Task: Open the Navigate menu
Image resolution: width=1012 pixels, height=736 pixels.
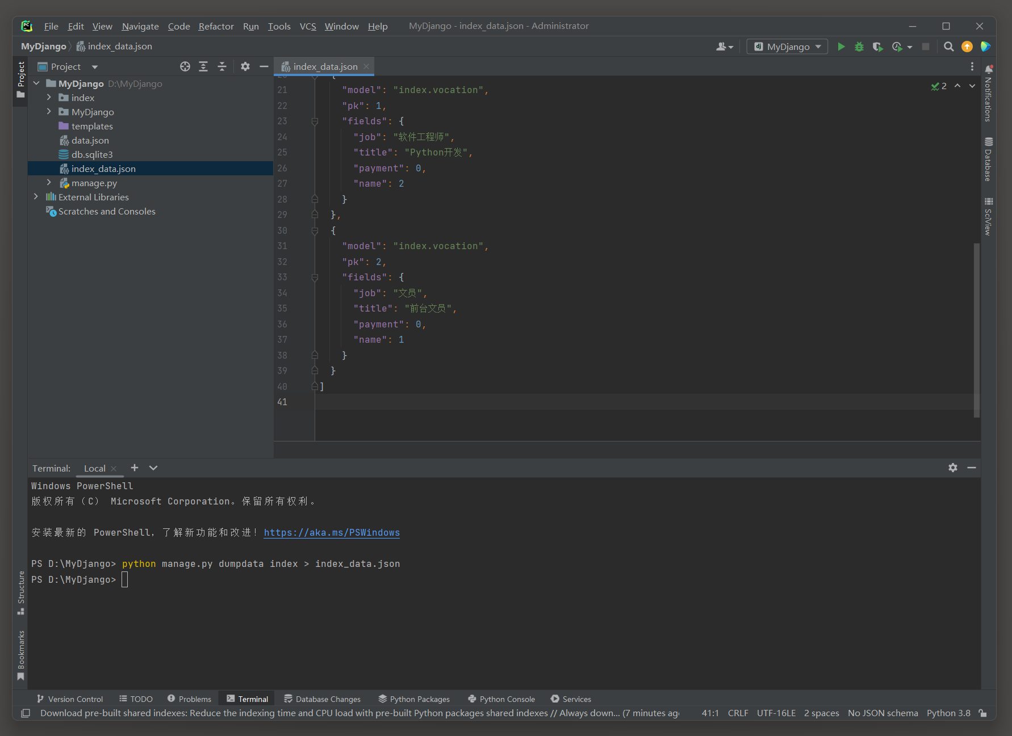Action: pos(140,26)
